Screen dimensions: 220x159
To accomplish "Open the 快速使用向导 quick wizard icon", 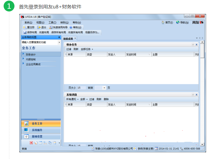I will (51, 27).
